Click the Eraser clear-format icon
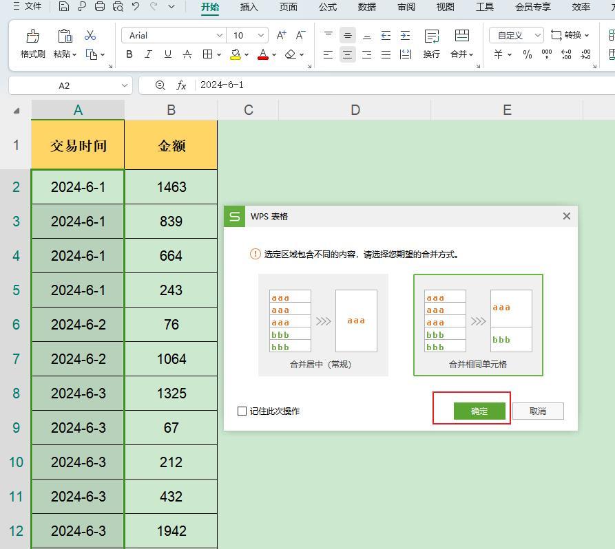 click(290, 54)
